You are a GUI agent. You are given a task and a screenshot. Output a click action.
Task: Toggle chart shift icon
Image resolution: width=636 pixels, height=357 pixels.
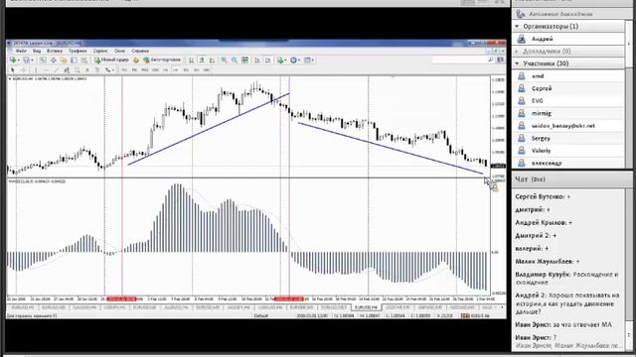coord(267,60)
